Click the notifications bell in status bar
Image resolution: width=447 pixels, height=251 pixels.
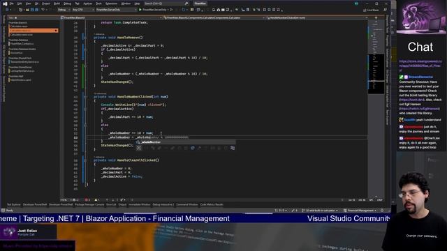coord(382,211)
